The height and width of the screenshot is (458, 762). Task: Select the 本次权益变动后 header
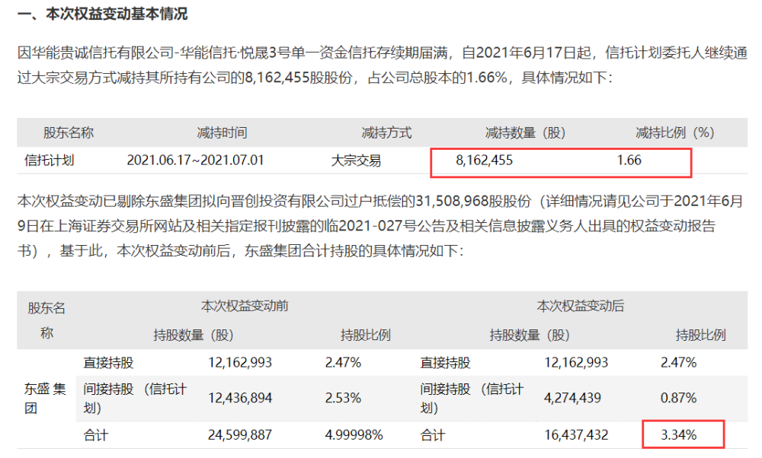click(x=580, y=306)
